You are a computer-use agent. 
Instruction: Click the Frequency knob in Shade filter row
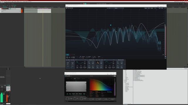point(80,57)
